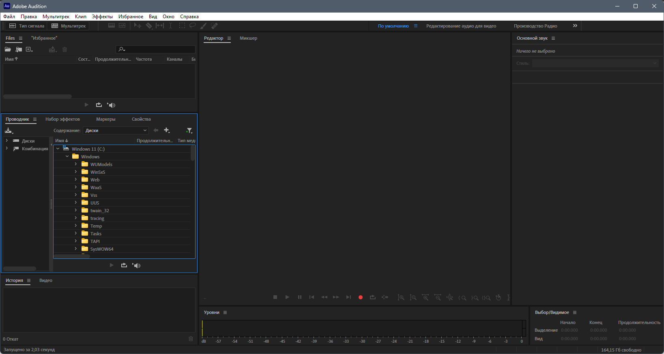The height and width of the screenshot is (354, 664).
Task: Open the Содержание dropdown showing Диски
Action: [116, 130]
